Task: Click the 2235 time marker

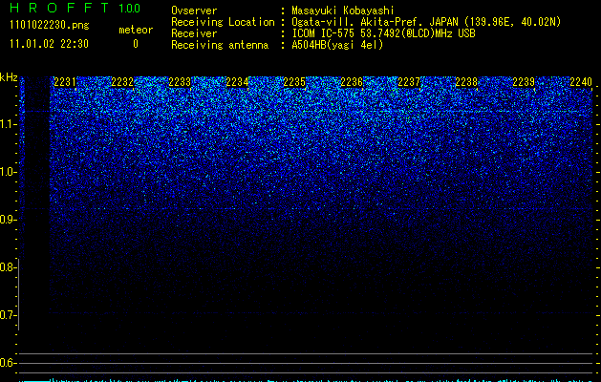Action: pos(294,82)
